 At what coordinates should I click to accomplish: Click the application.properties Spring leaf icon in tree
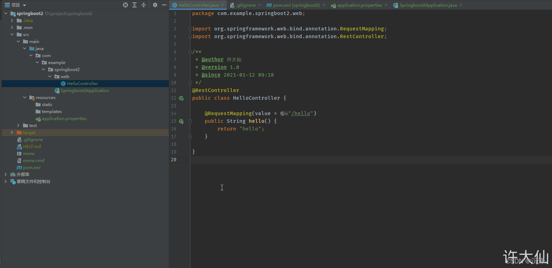[x=38, y=119]
